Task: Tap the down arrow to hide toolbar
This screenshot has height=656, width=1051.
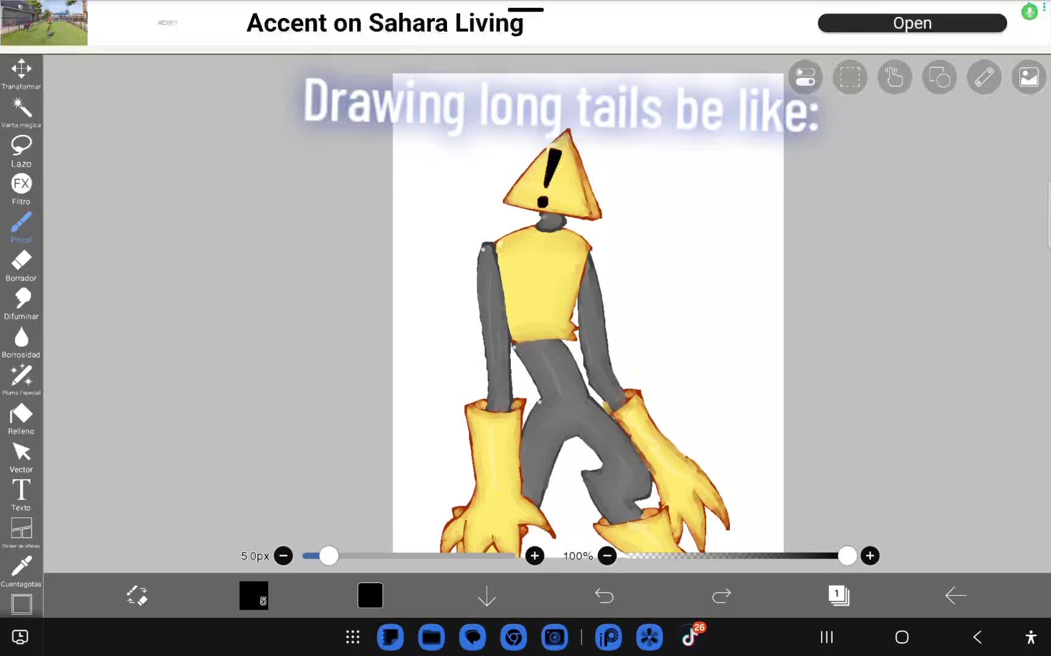Action: (x=487, y=596)
